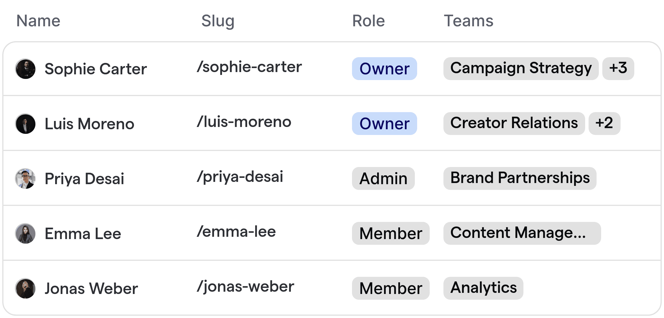Select the Analytics team chip

(x=483, y=288)
